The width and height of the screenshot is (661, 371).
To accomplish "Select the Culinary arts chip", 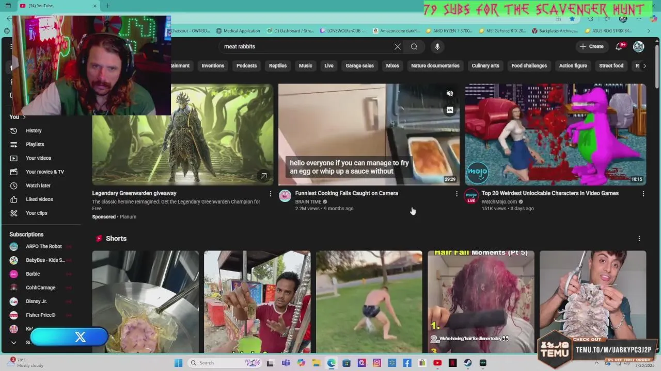I will pyautogui.click(x=485, y=66).
